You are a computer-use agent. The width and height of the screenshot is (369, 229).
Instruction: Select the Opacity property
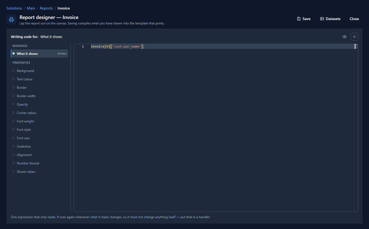click(39, 104)
